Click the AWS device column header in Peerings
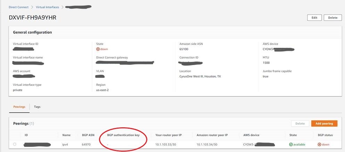345x152 pixels. 251,135
